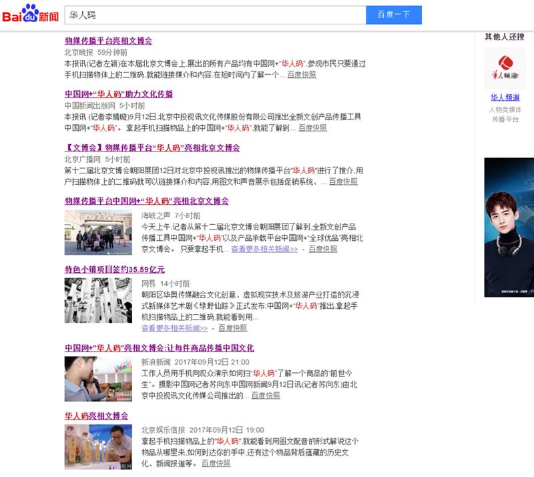Open headline 【文博会】物媒传播平台"华人码"亮相北京文博会
Viewport: 534px width, 477px height.
(x=152, y=147)
